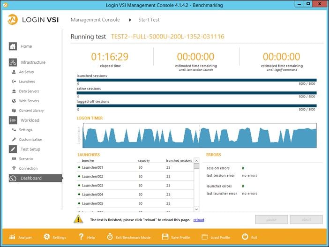329x247 pixels.
Task: Select the Launcher001 row
Action: coord(135,167)
